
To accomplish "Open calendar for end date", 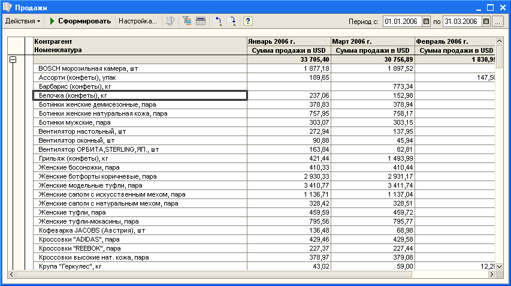I will tap(486, 22).
